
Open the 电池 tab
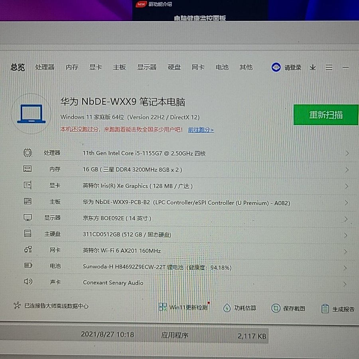[222, 67]
